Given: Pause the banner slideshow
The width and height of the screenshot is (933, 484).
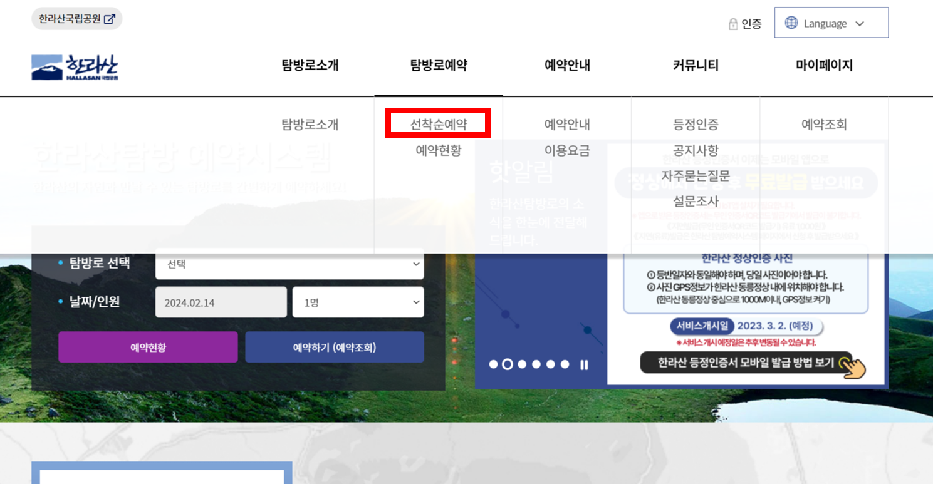Looking at the screenshot, I should click(584, 364).
